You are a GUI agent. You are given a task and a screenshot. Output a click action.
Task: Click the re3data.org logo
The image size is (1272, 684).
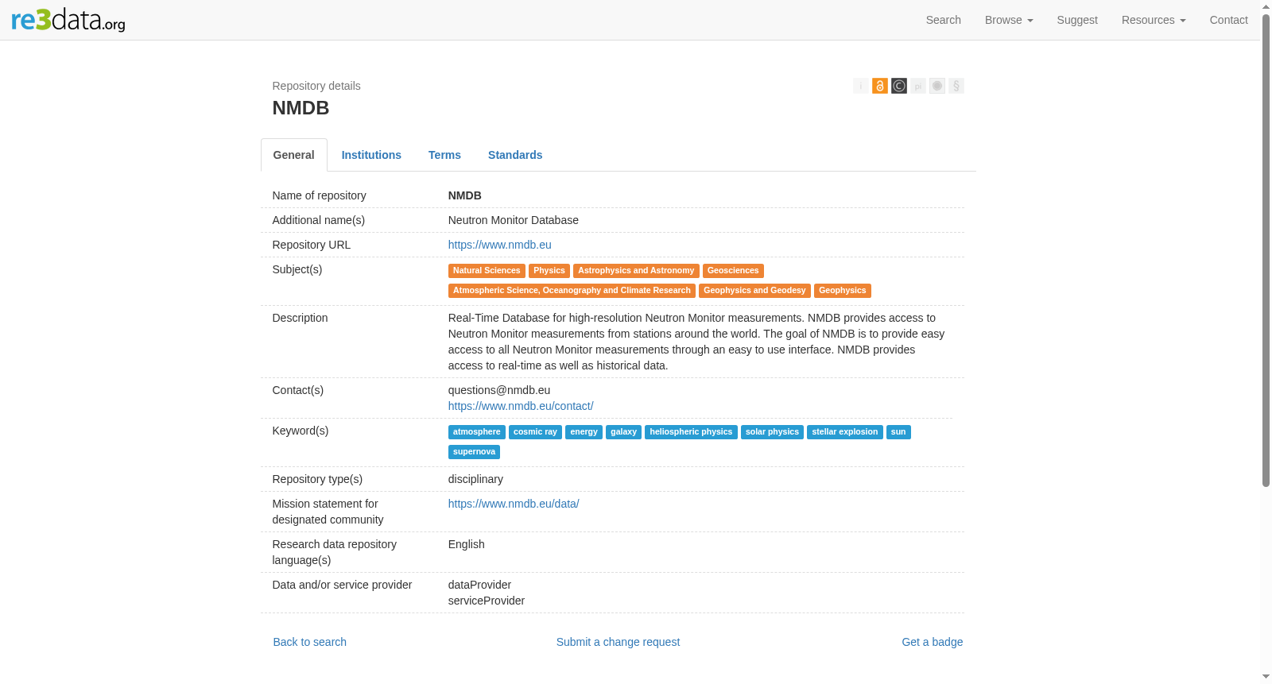tap(68, 20)
